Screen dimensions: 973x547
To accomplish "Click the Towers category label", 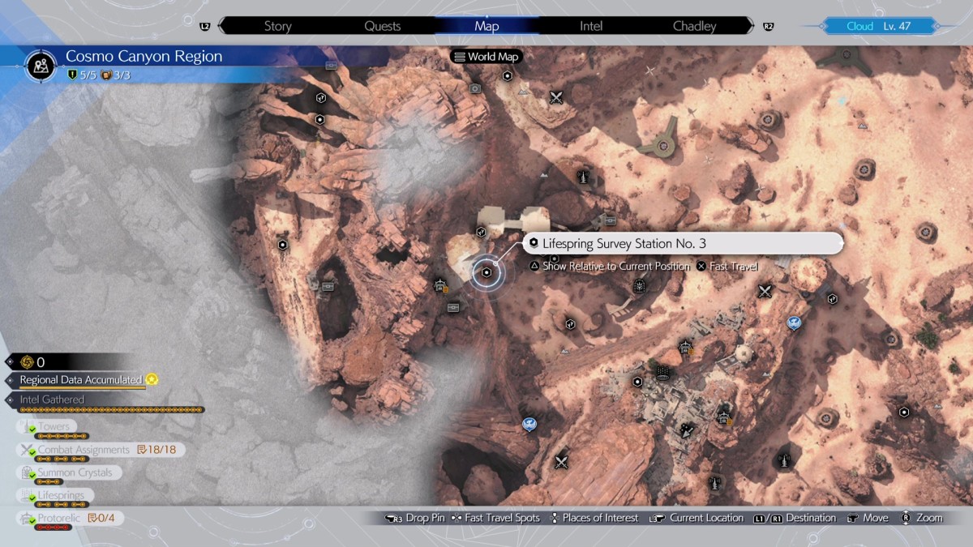I will pos(54,426).
